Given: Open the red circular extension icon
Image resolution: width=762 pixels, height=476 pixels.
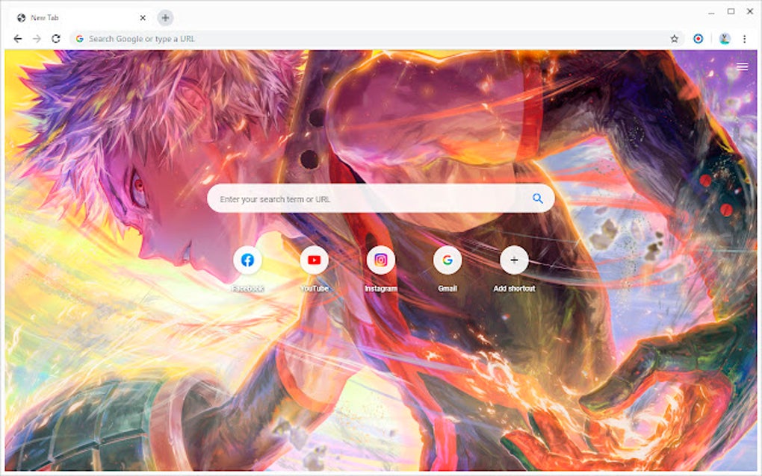Looking at the screenshot, I should tap(698, 39).
